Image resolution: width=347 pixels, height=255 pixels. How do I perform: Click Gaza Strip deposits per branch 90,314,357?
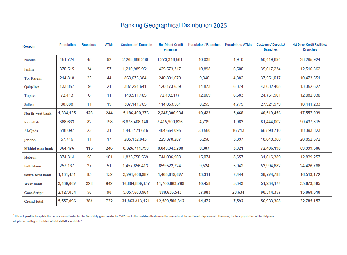pos(271,192)
